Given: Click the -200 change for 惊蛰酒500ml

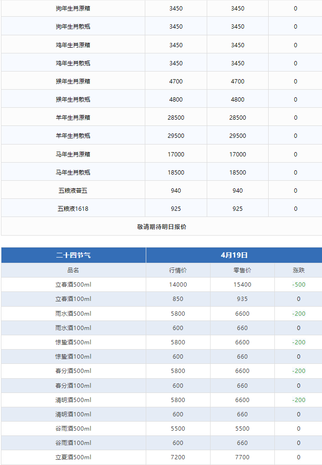Looking at the screenshot, I should tap(299, 342).
